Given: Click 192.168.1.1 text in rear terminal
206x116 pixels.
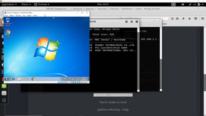Looking at the screenshot, I should pos(149,39).
